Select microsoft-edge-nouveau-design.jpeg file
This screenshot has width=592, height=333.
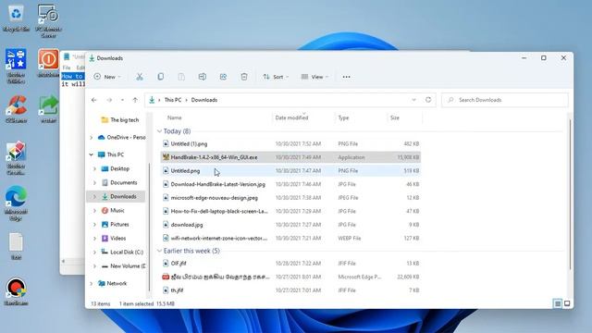tap(290, 198)
